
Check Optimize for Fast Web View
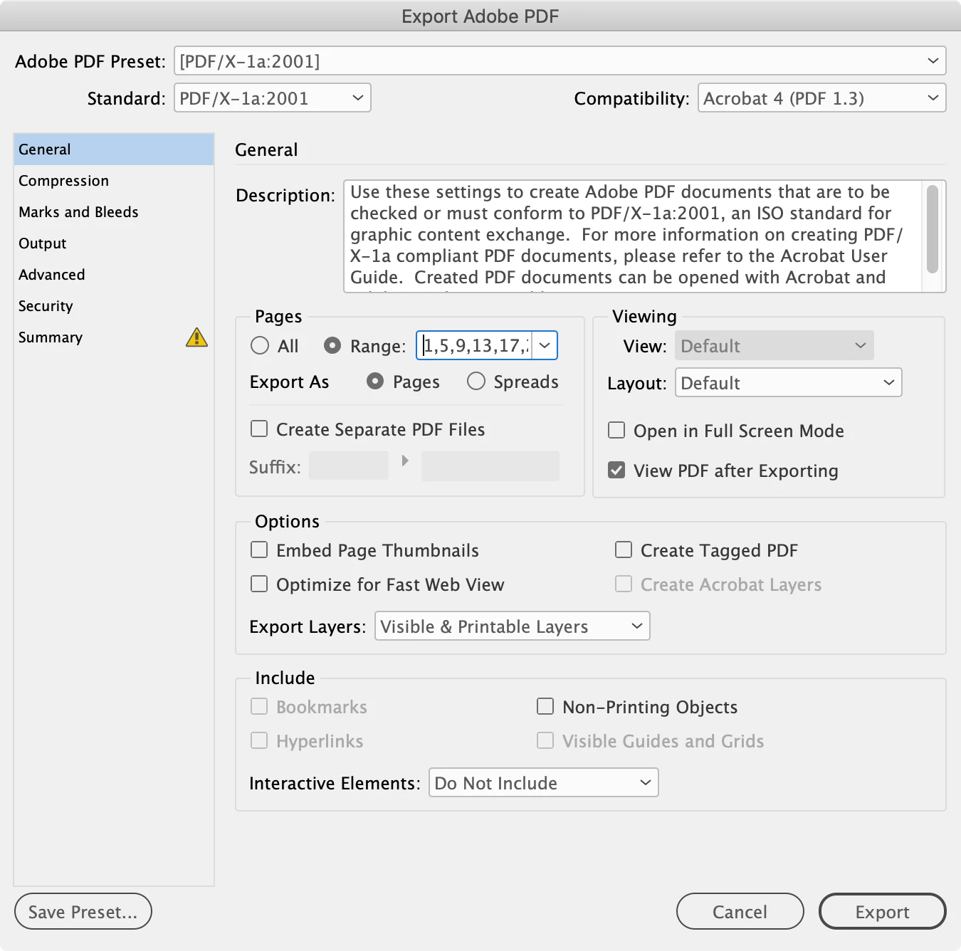259,584
